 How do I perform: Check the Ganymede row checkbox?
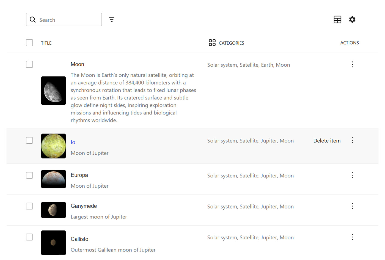[x=29, y=206]
